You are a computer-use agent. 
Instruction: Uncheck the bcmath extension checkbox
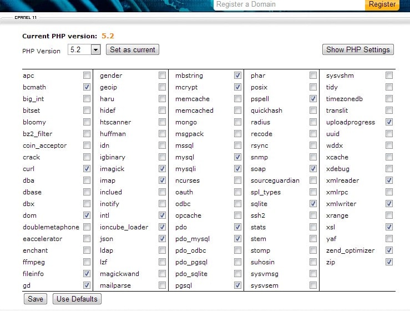tap(87, 87)
